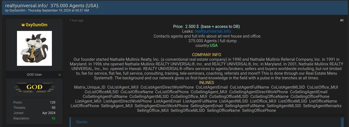The image size is (349, 127).
Task: Click the Joined date Apr 2024
Action: pos(49,113)
